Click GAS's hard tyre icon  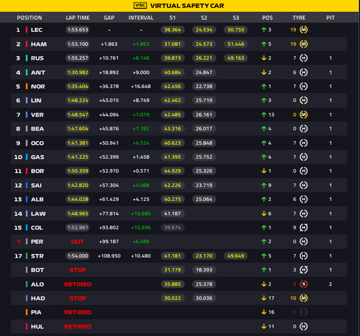[x=304, y=157]
